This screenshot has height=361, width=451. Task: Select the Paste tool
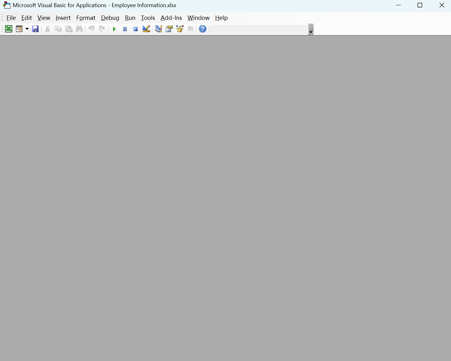(x=69, y=29)
